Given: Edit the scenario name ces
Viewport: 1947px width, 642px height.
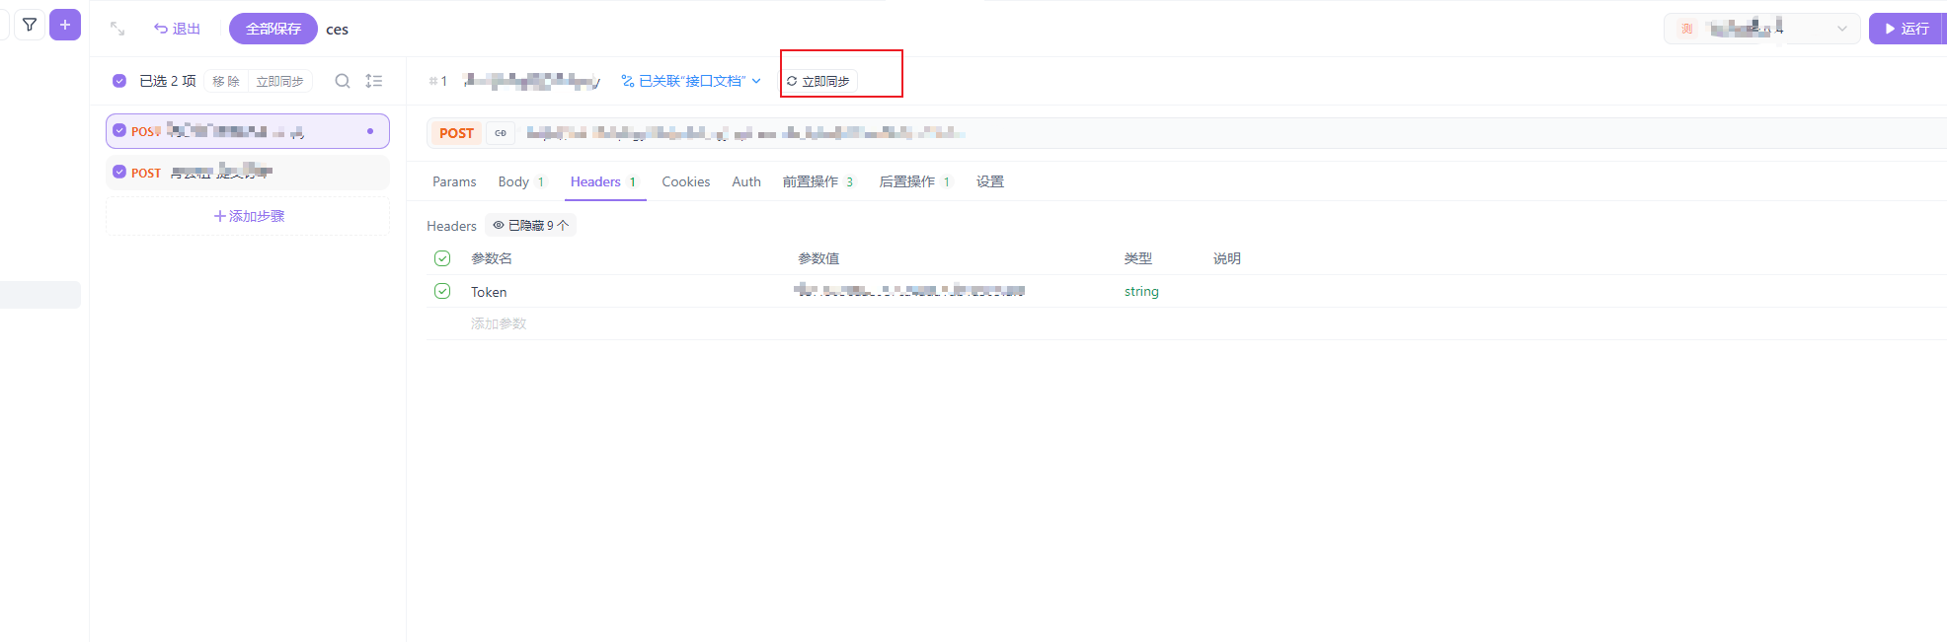Looking at the screenshot, I should click(338, 30).
